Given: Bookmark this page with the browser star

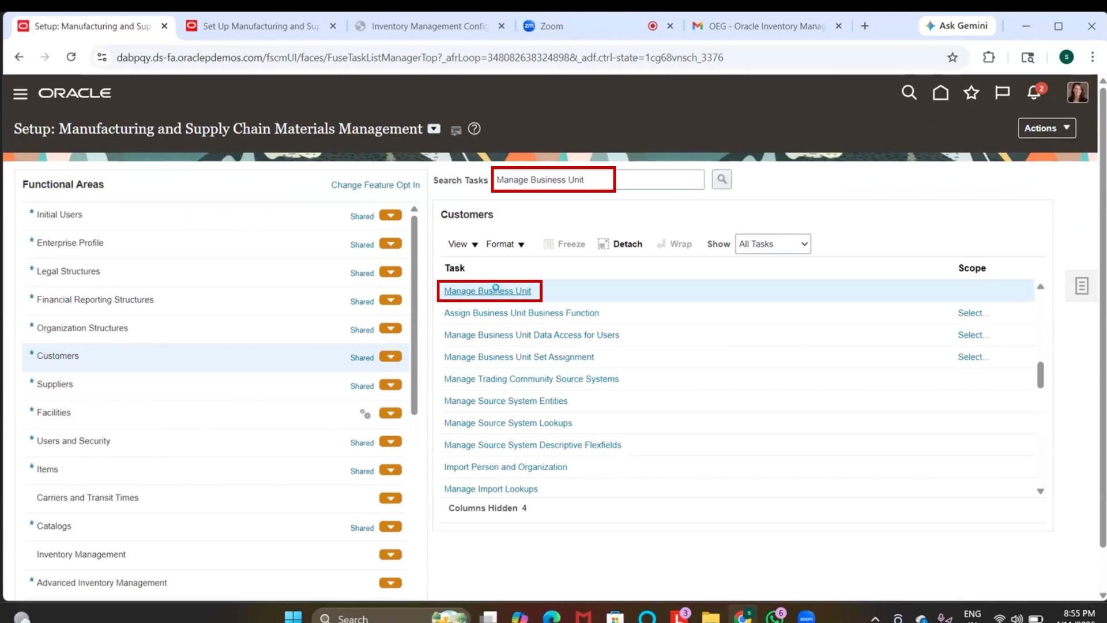Looking at the screenshot, I should [952, 58].
